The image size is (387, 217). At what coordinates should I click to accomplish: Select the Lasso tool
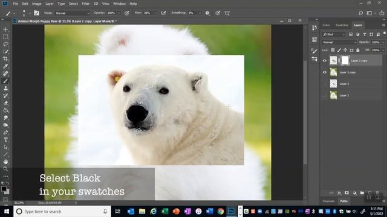[x=5, y=44]
